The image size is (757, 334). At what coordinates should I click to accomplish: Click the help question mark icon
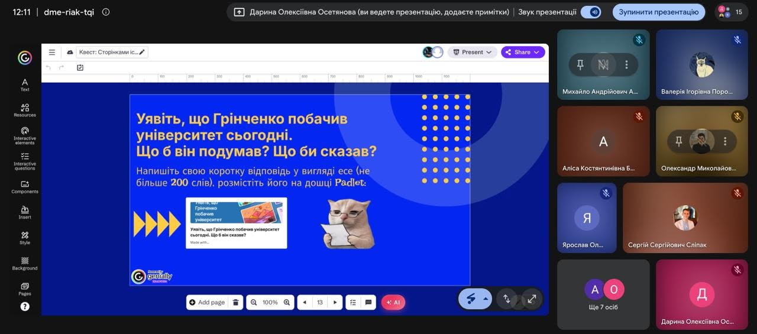point(25,306)
